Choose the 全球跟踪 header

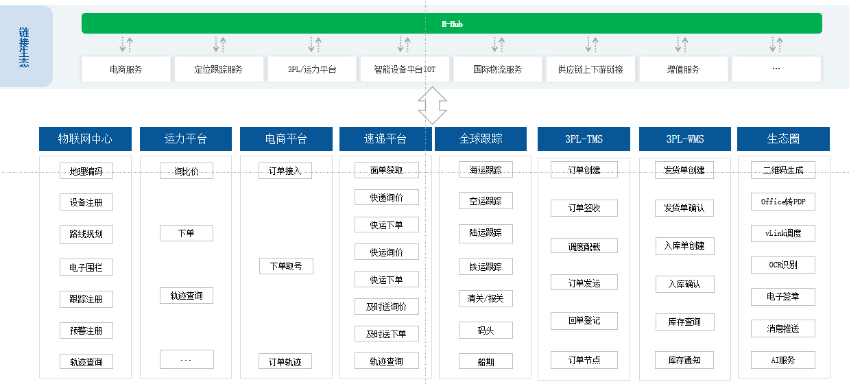click(x=481, y=139)
